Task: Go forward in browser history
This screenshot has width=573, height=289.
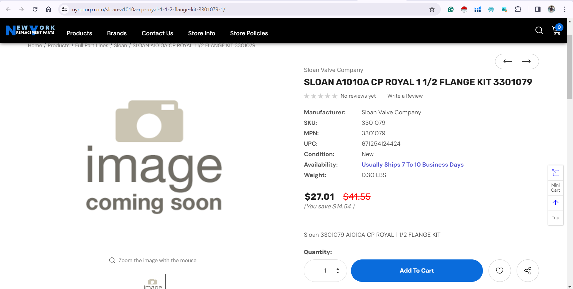Action: [21, 9]
